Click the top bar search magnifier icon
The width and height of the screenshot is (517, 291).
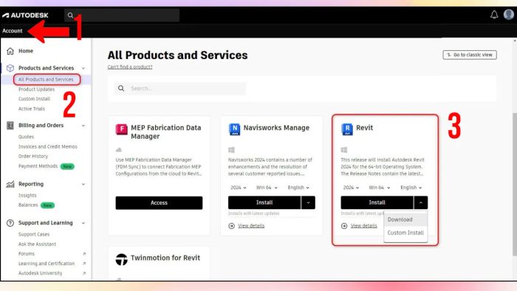[x=70, y=16]
